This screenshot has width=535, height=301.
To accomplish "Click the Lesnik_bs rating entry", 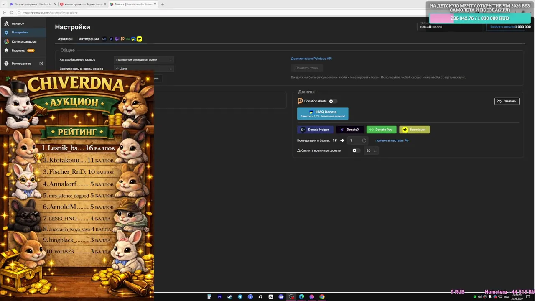I will coord(78,148).
